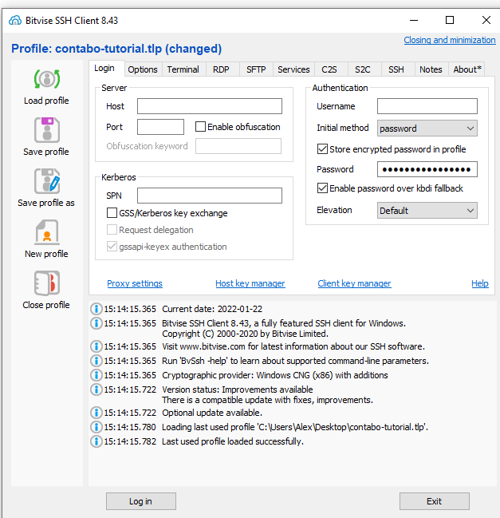Screen dimensions: 500x518
Task: Open the Elevation dropdown
Action: pos(427,211)
